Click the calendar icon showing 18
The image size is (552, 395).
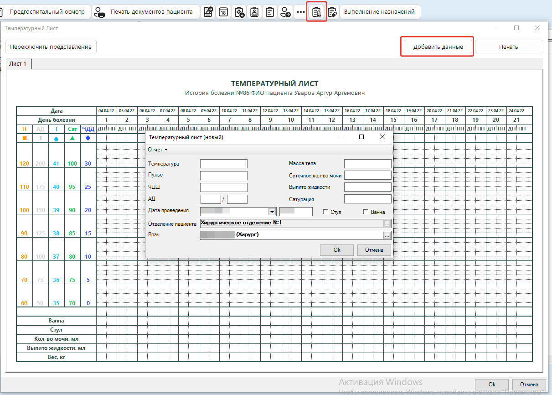[x=223, y=12]
